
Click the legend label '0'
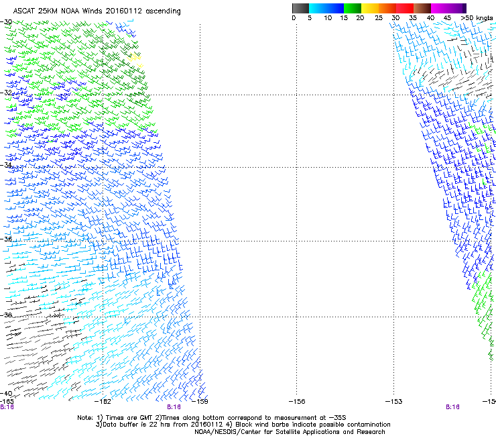tap(294, 18)
